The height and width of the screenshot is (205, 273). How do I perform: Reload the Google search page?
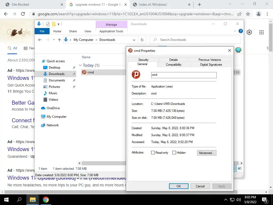[23, 14]
